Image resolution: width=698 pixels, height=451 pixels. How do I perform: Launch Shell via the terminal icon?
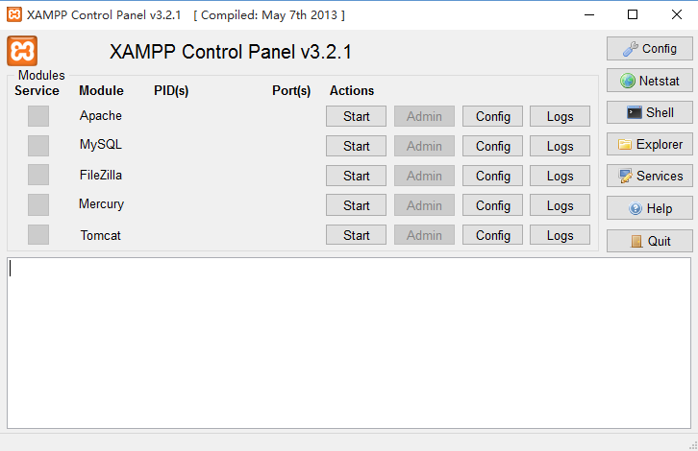point(635,112)
